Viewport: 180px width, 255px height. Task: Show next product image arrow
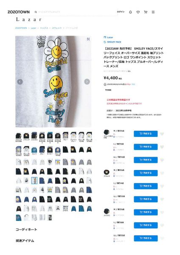pos(87,82)
